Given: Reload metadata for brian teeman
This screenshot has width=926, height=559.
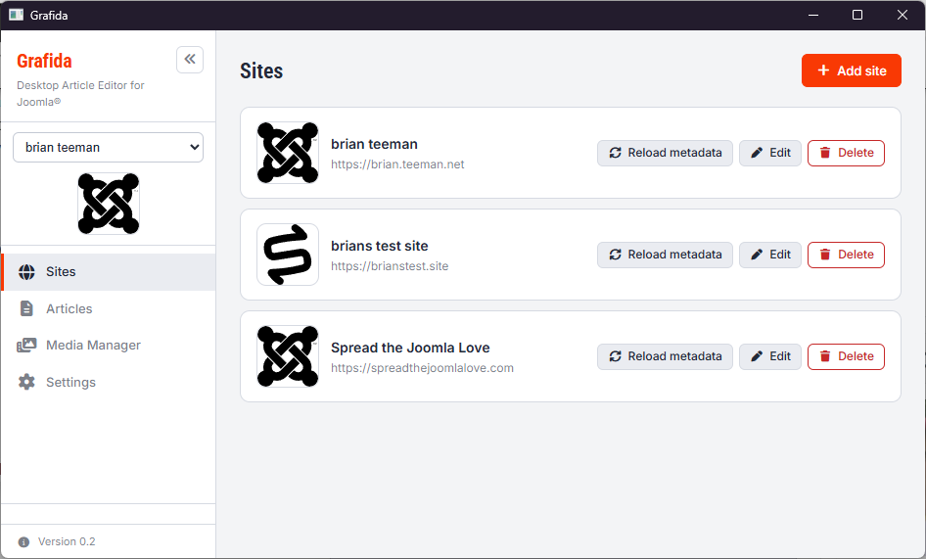Looking at the screenshot, I should pos(665,153).
